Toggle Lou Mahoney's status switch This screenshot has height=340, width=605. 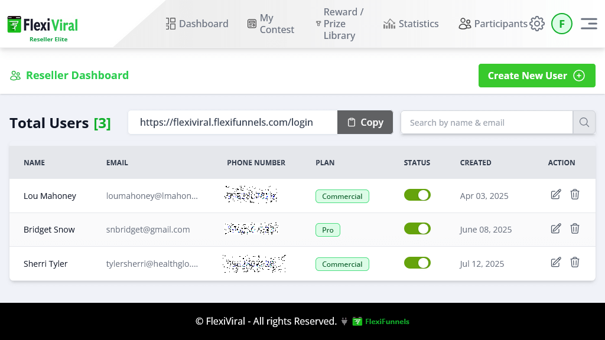(417, 194)
